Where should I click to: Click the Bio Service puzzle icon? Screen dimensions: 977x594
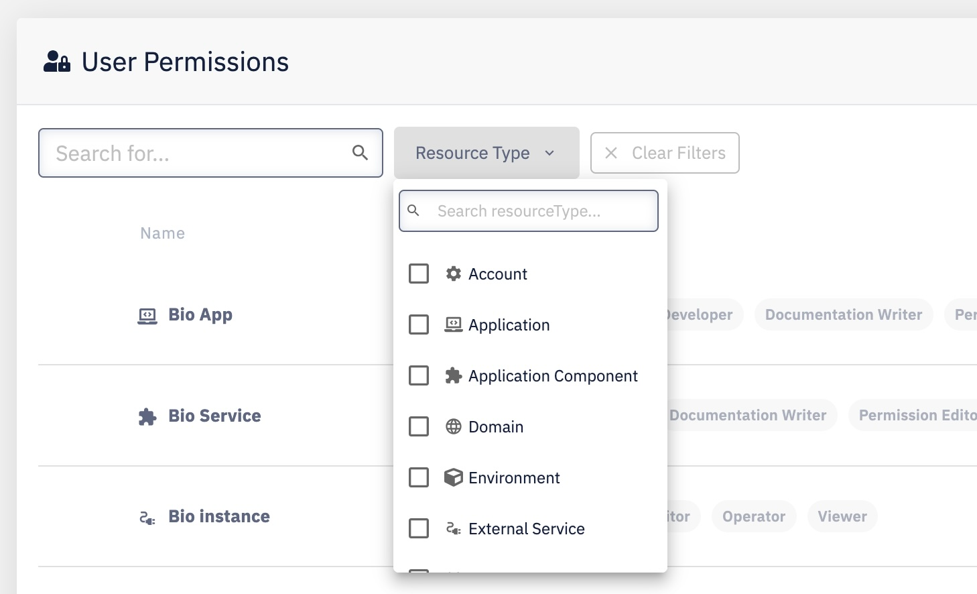(x=147, y=417)
